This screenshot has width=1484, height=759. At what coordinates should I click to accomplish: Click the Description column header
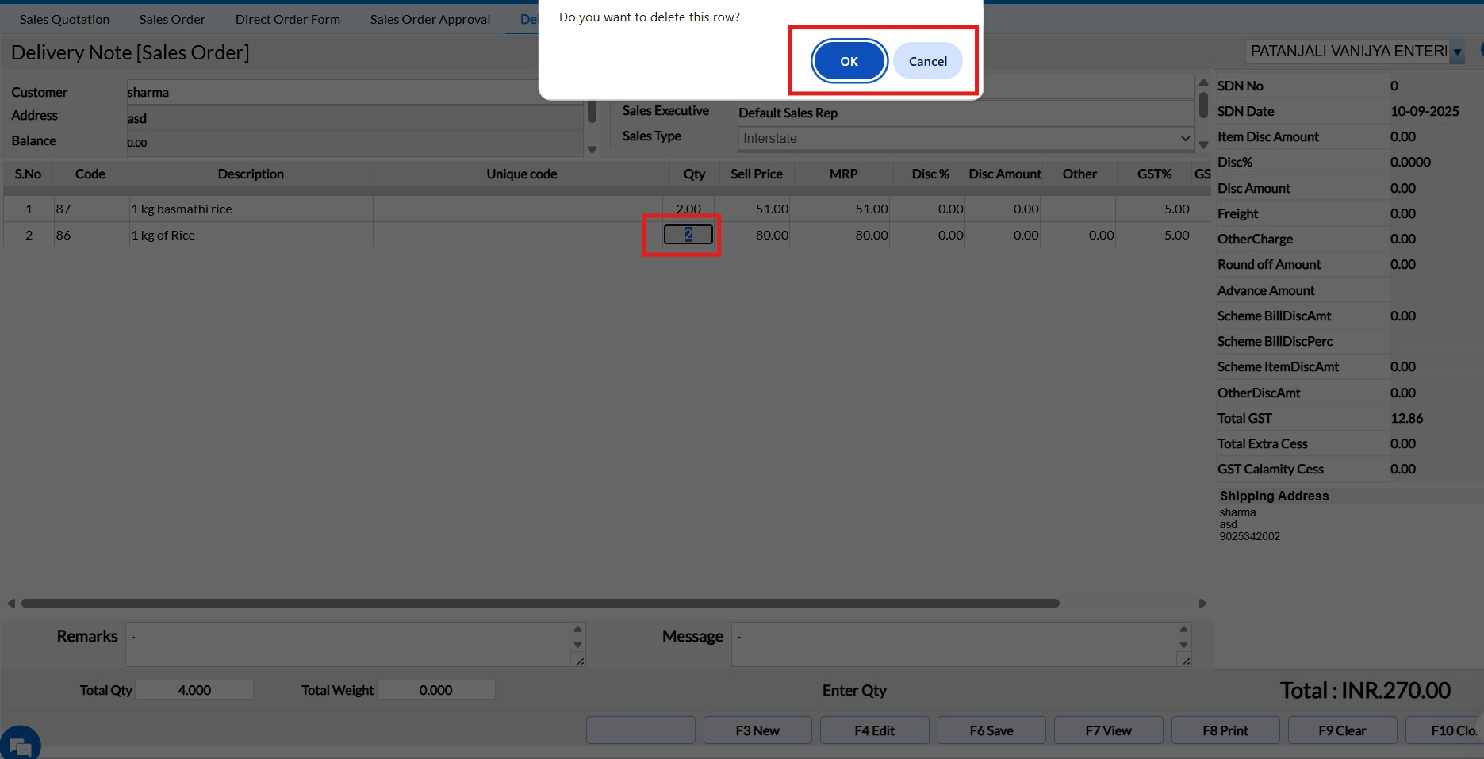[x=251, y=174]
